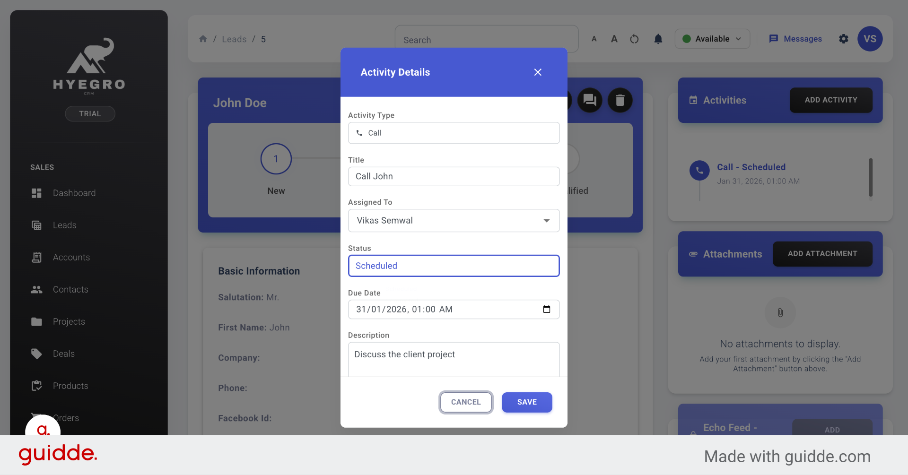Open the Due Date calendar picker
Image resolution: width=908 pixels, height=475 pixels.
(x=547, y=309)
